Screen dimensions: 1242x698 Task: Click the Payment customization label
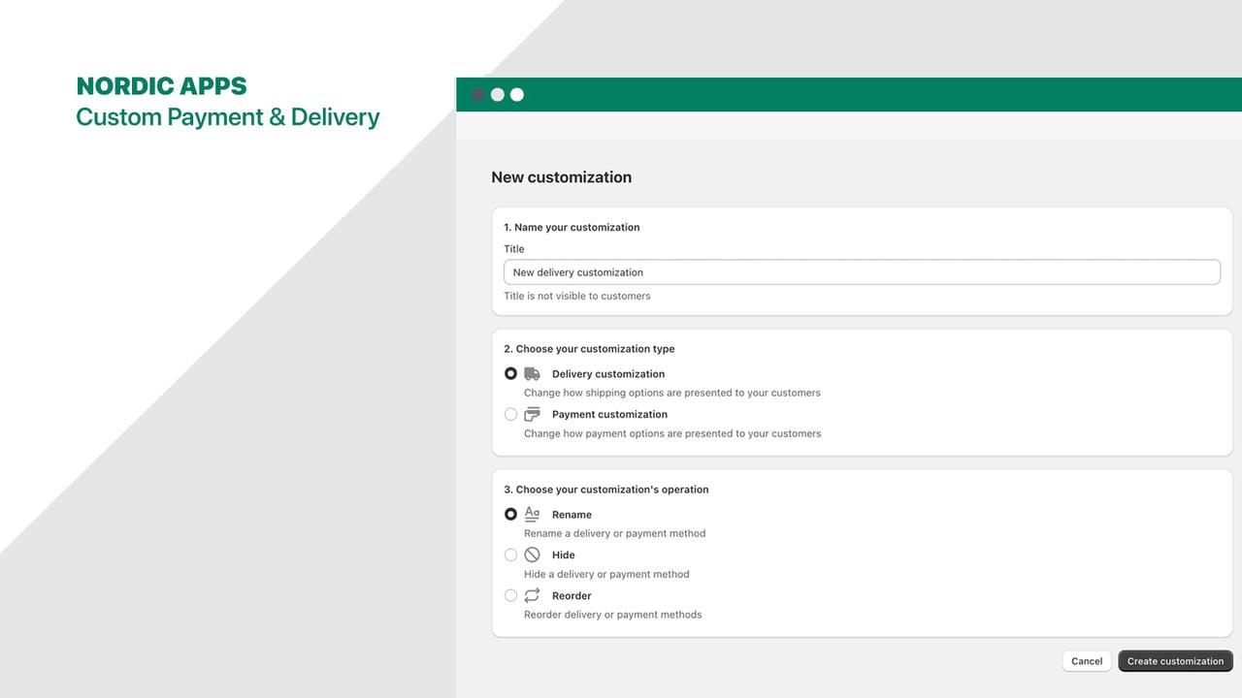tap(609, 415)
